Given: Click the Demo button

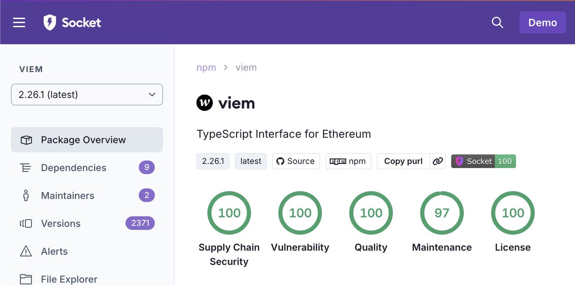Looking at the screenshot, I should (542, 22).
